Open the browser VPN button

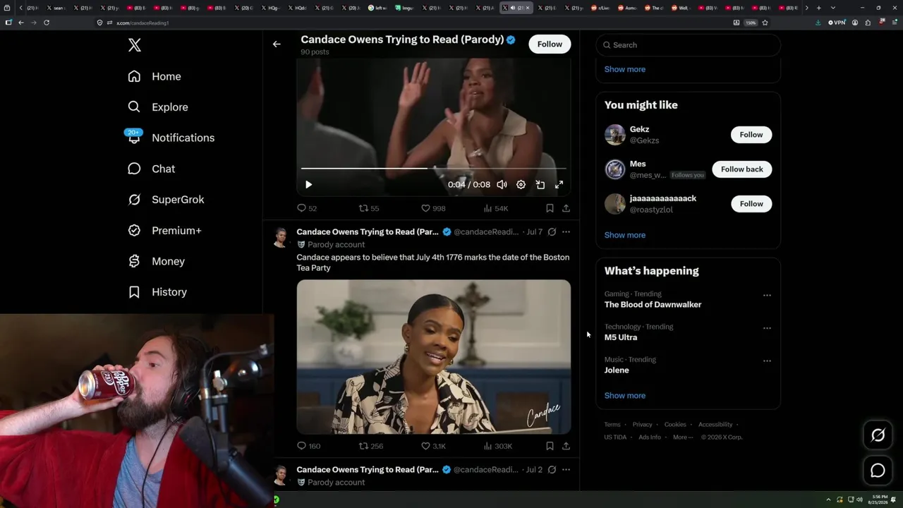point(837,23)
